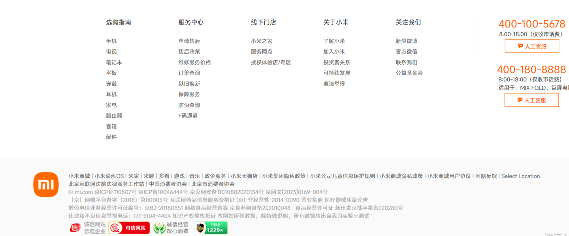The width and height of the screenshot is (569, 236).
Task: Open the 音乐 footer link
Action: point(194,176)
